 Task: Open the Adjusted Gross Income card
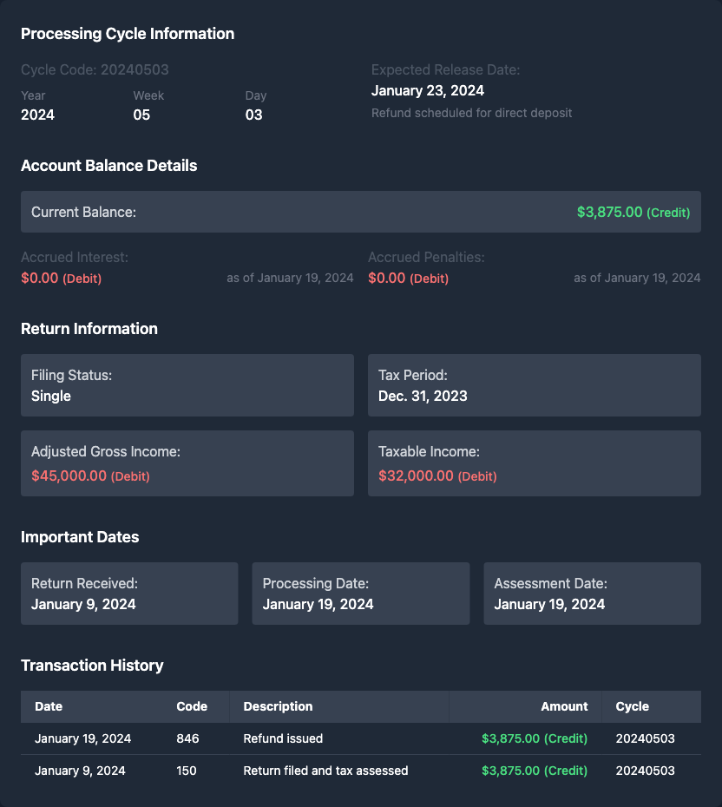(x=187, y=463)
